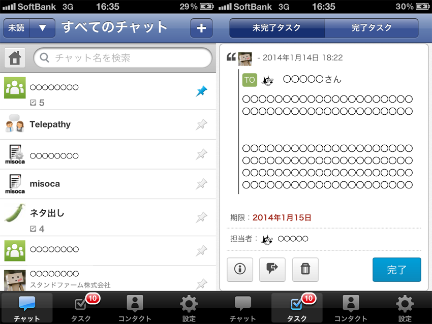Focus the チャット名を検索 search field
Viewport: 432px width, 324px height.
point(123,58)
